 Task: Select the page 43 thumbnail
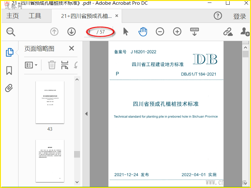click(x=50, y=102)
